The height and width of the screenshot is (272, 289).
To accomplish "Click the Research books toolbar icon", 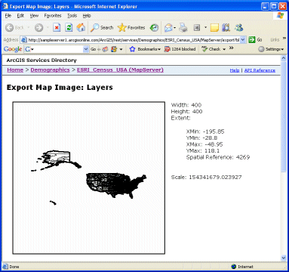I will click(226, 27).
